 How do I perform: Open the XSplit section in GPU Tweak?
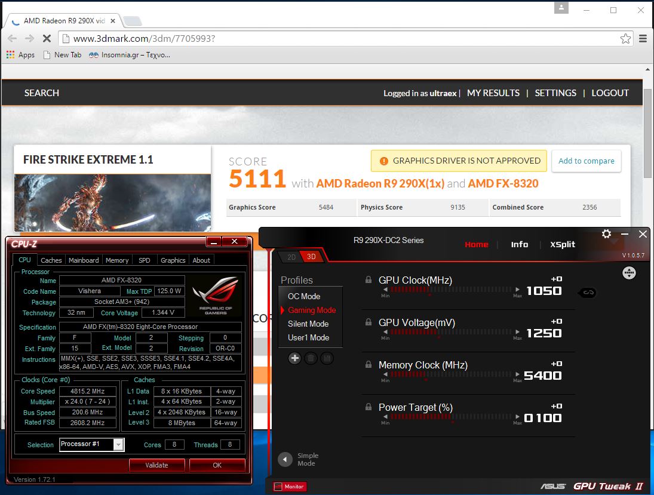click(x=562, y=244)
